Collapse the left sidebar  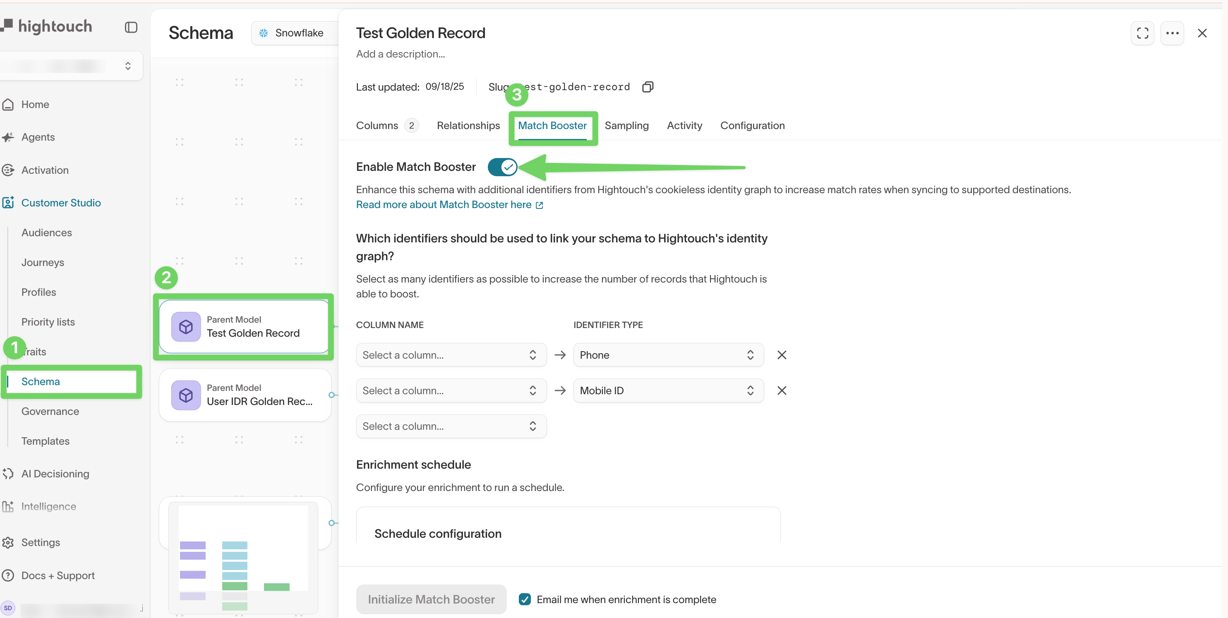(x=131, y=27)
